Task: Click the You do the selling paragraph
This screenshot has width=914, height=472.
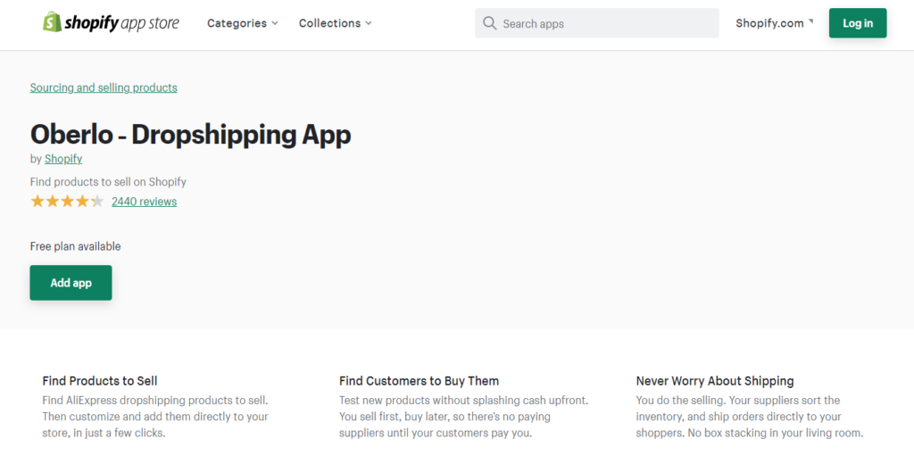Action: [750, 417]
